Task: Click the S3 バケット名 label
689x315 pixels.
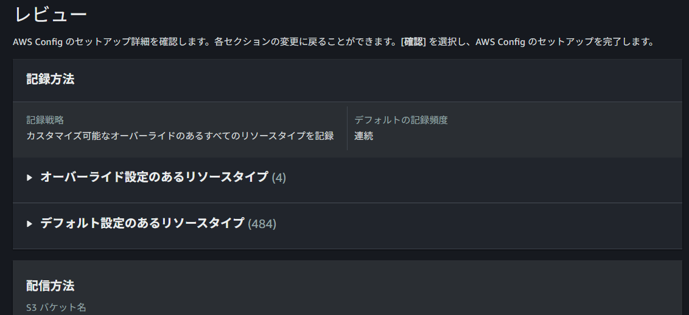Action: coord(56,307)
